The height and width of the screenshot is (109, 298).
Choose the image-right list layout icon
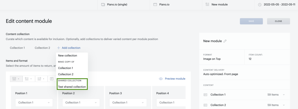pos(41,79)
